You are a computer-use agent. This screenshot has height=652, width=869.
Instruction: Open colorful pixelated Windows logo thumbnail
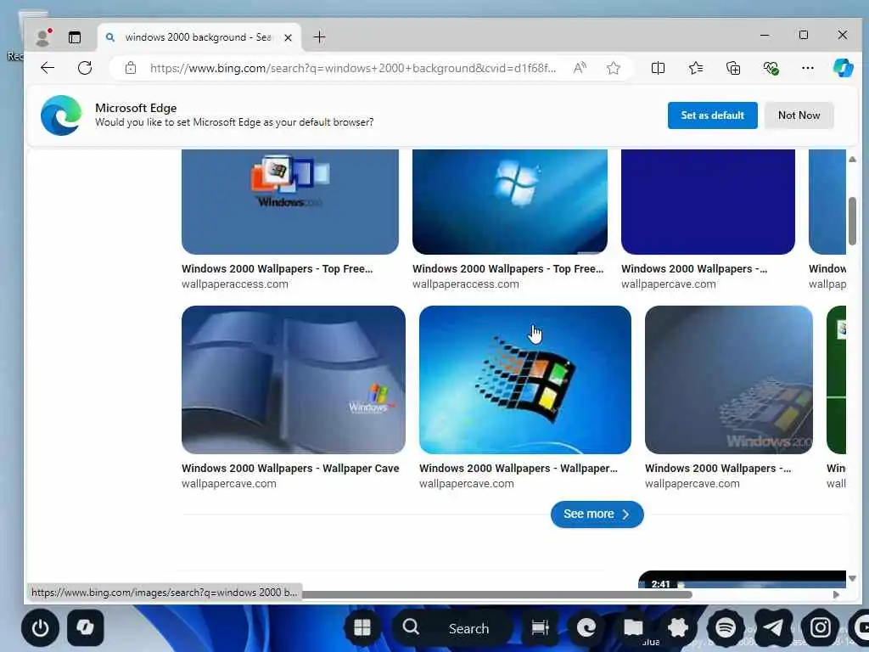coord(524,379)
